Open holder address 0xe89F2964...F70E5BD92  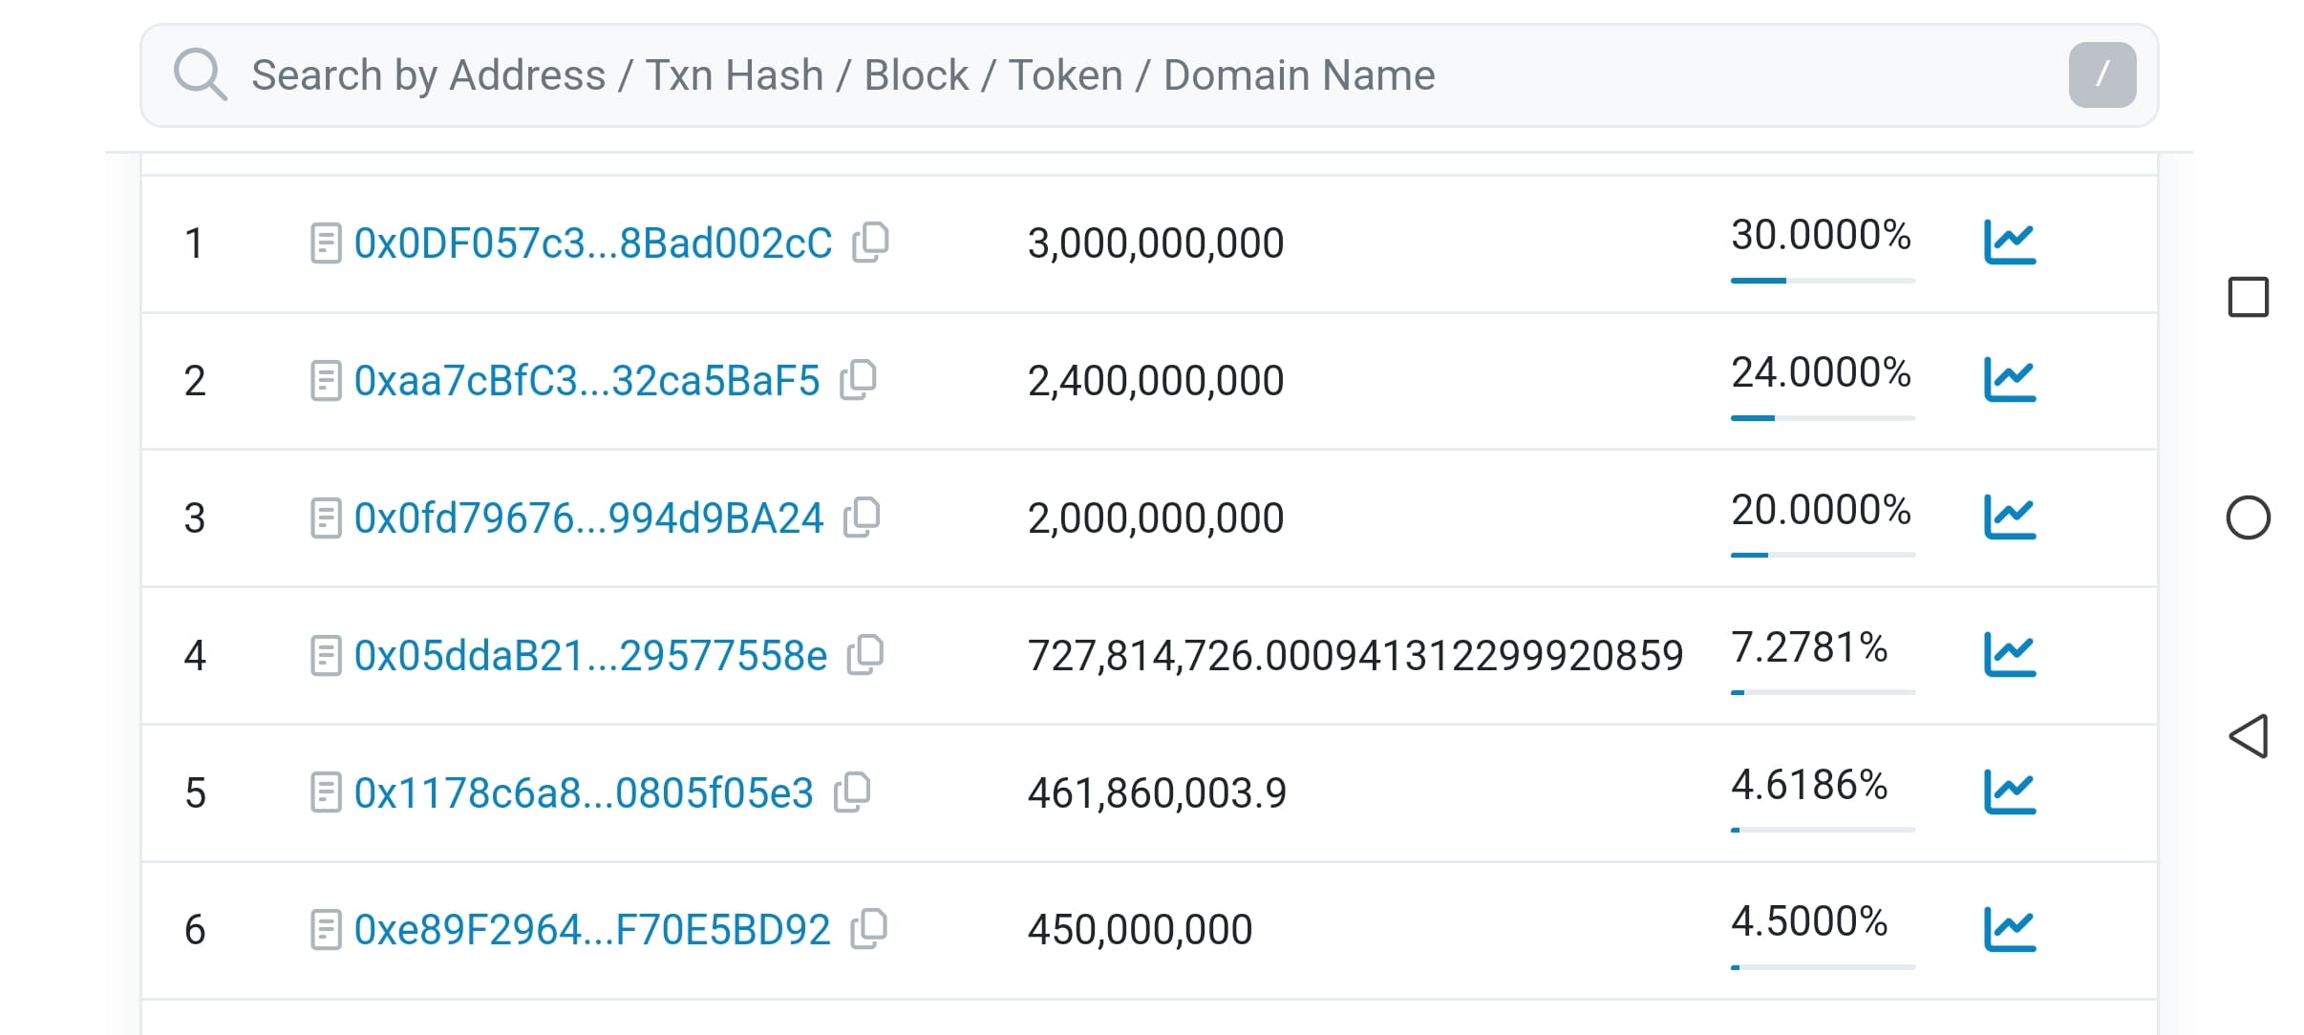pos(592,930)
